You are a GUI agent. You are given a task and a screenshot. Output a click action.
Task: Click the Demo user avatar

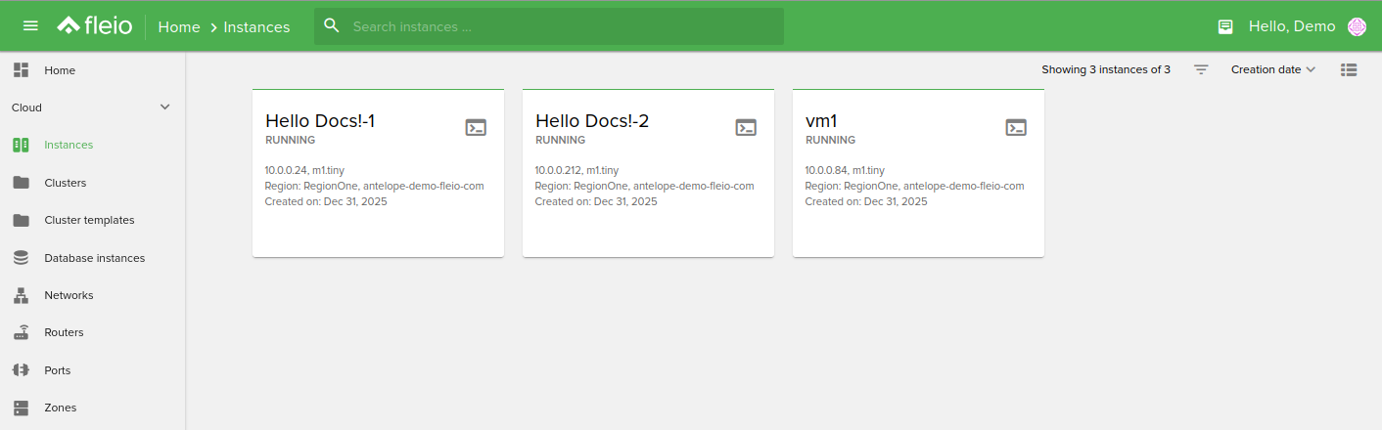point(1357,26)
